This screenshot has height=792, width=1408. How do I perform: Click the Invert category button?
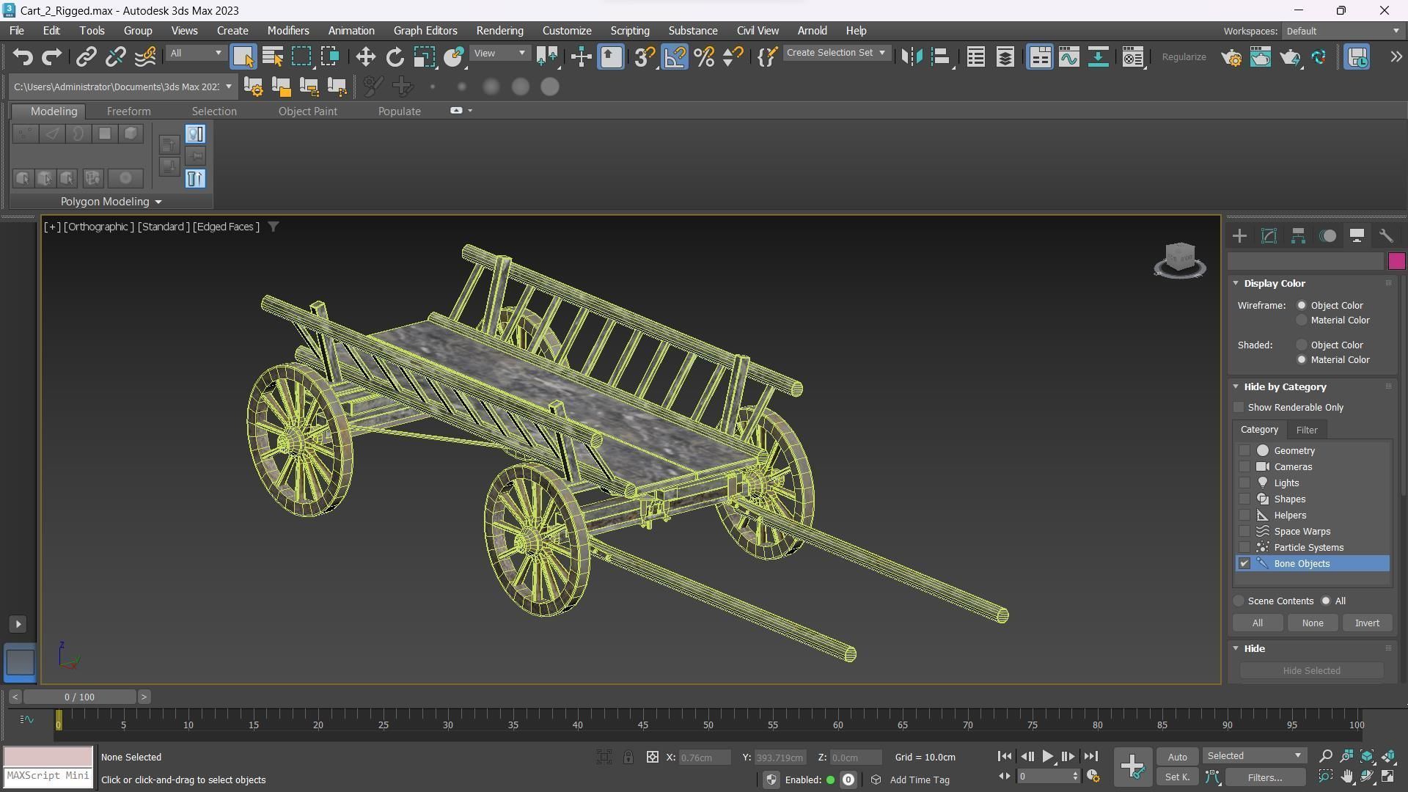click(x=1367, y=623)
